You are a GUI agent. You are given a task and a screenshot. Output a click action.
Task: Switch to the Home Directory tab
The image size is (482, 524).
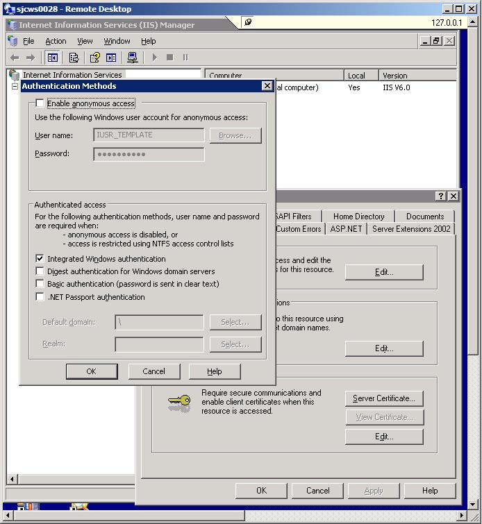[x=360, y=217]
